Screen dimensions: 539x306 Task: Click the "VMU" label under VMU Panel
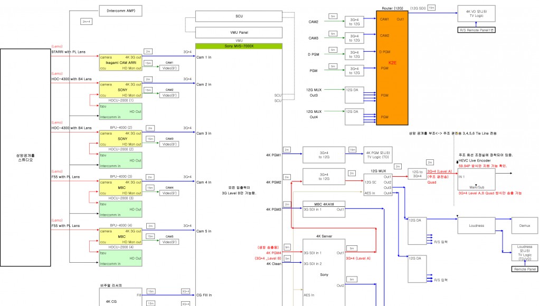[x=239, y=41]
